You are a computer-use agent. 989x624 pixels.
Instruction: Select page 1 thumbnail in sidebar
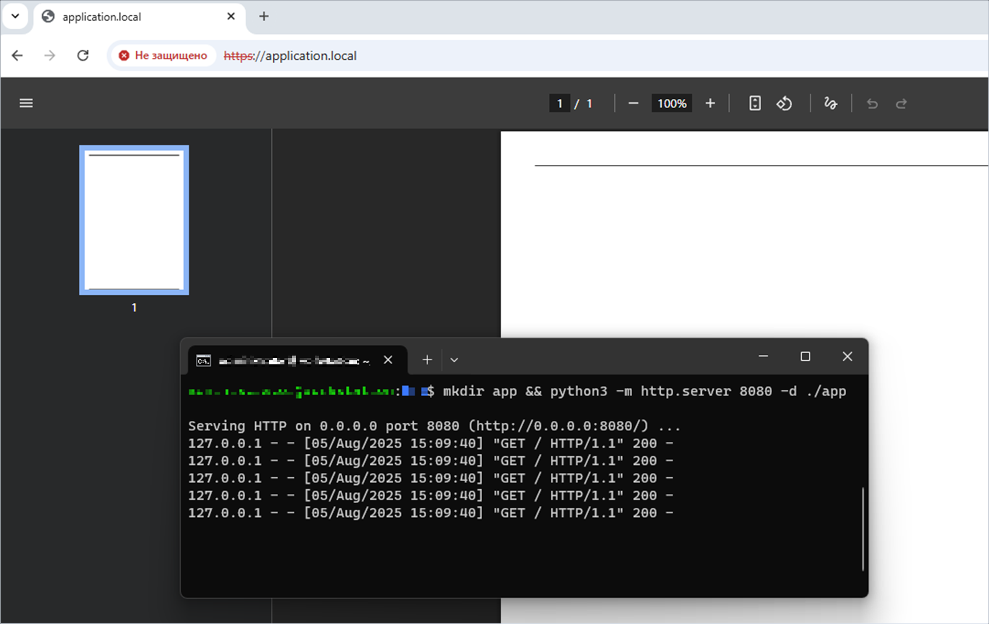(x=134, y=220)
